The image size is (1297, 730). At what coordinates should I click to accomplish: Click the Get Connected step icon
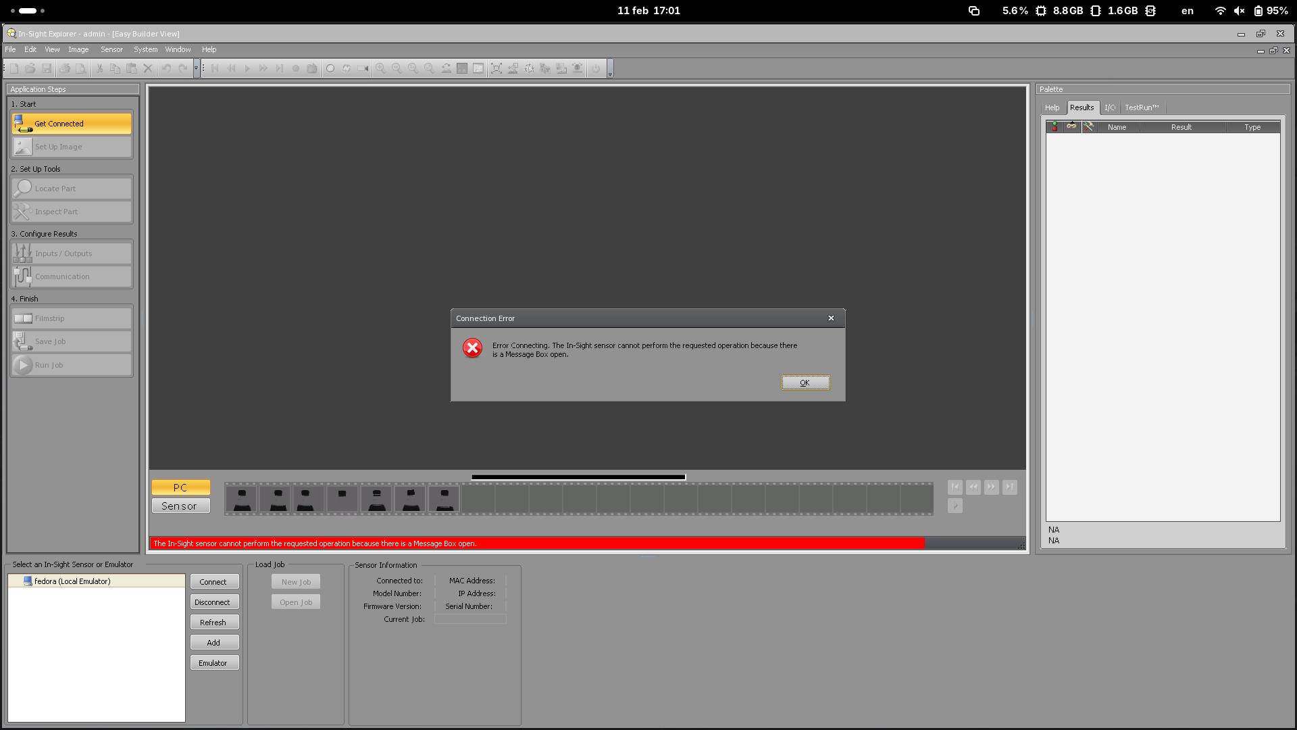click(x=22, y=124)
